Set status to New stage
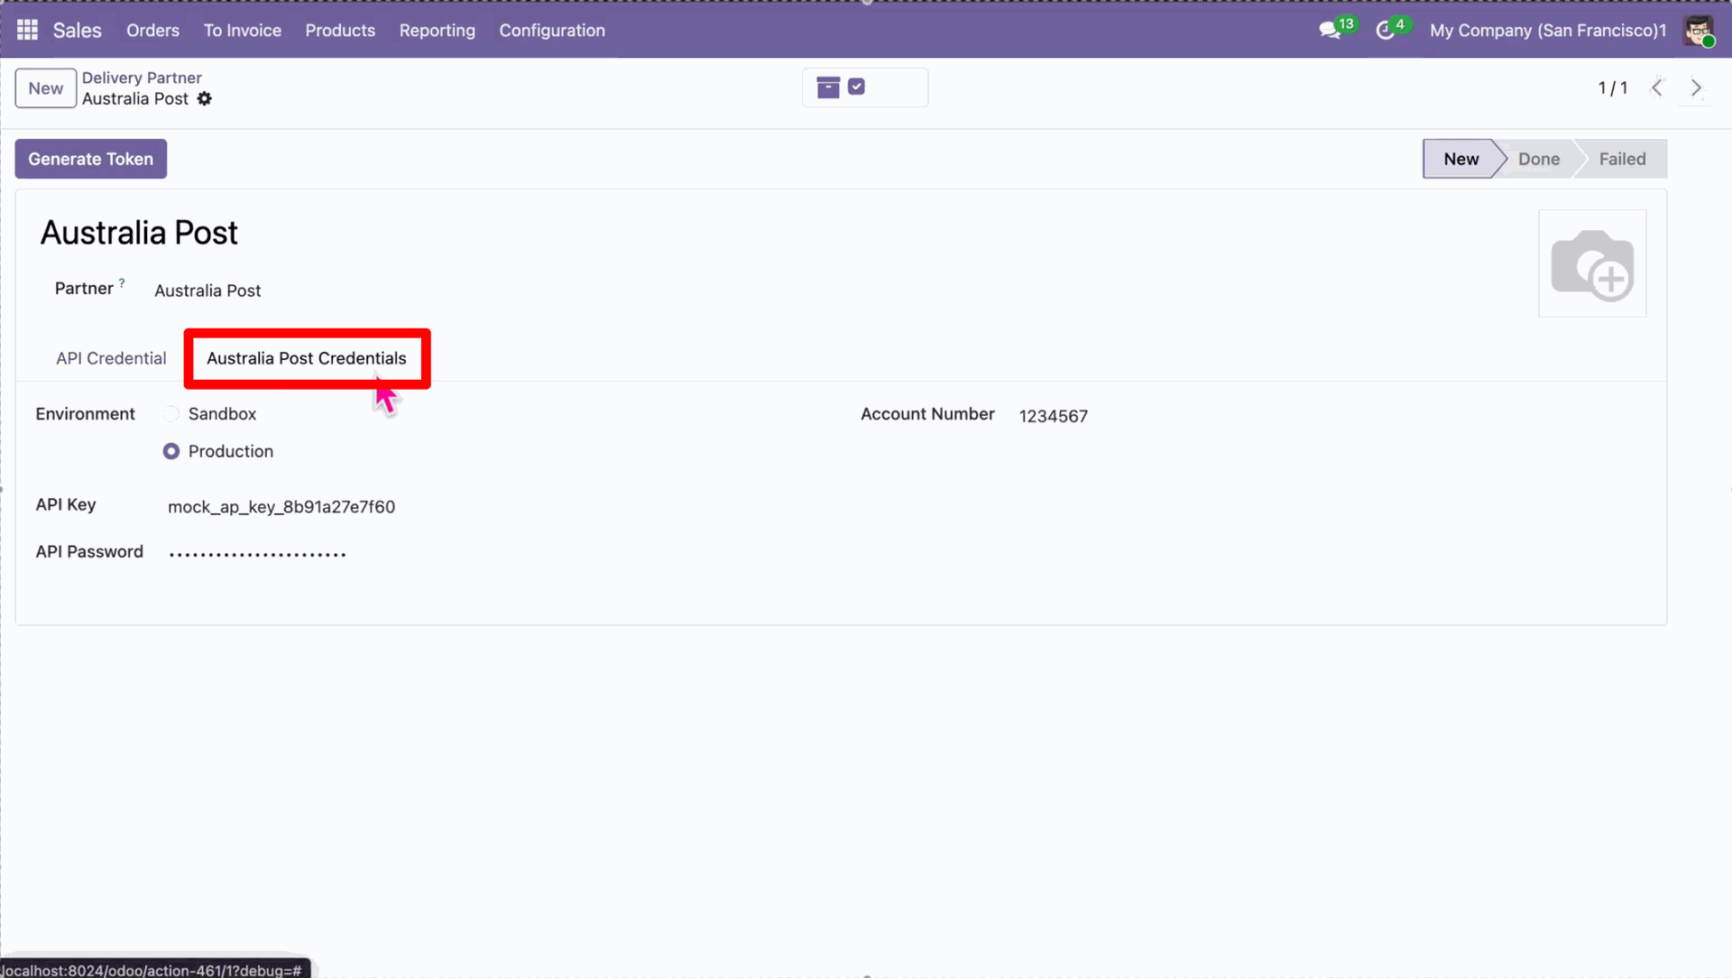This screenshot has height=978, width=1732. coord(1460,159)
